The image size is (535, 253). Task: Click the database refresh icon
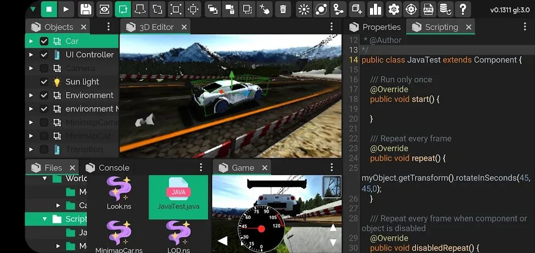pyautogui.click(x=445, y=9)
